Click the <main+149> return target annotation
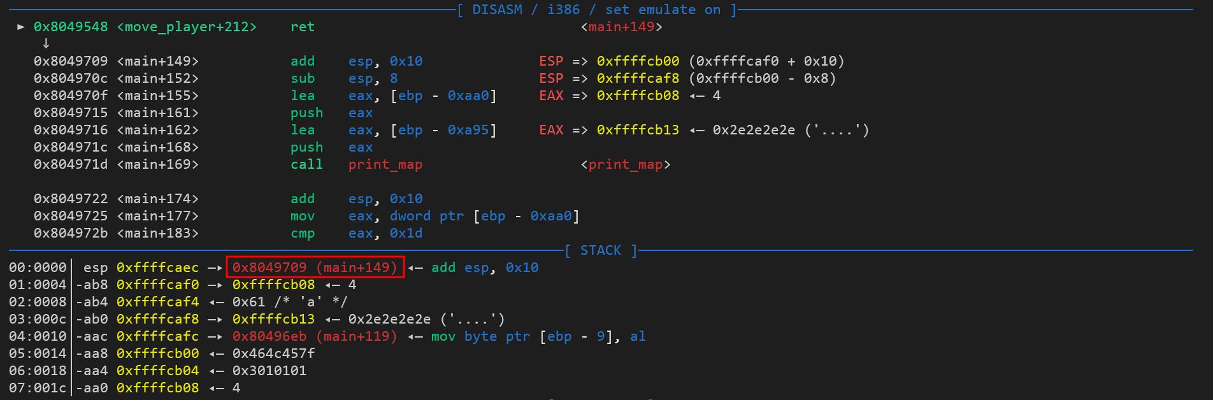Screen dimensions: 1213x400 tap(621, 27)
